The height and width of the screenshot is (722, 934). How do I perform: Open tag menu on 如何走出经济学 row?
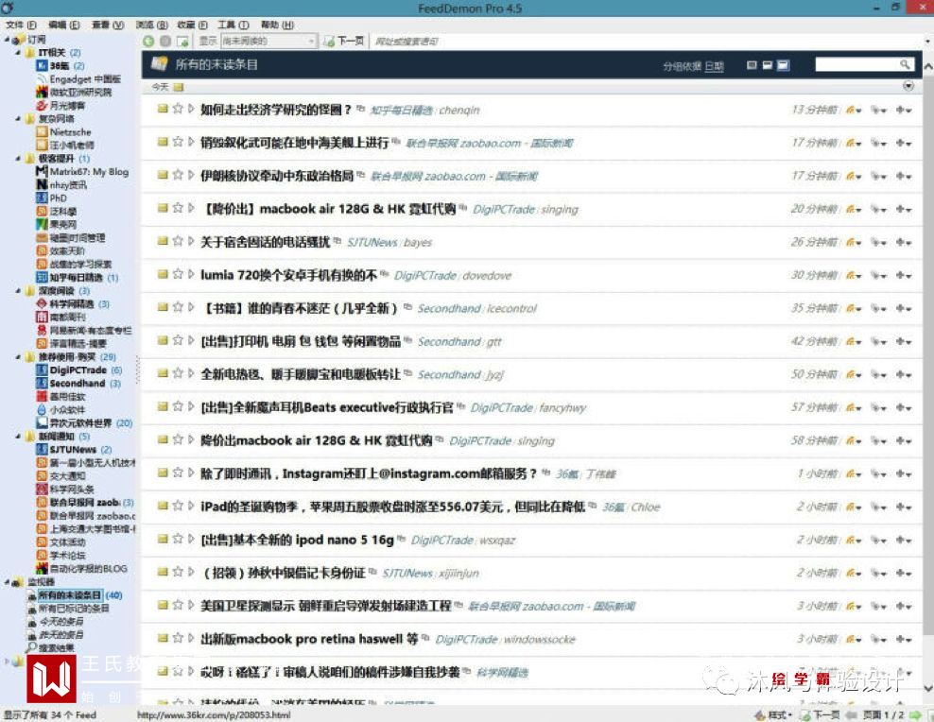point(878,110)
